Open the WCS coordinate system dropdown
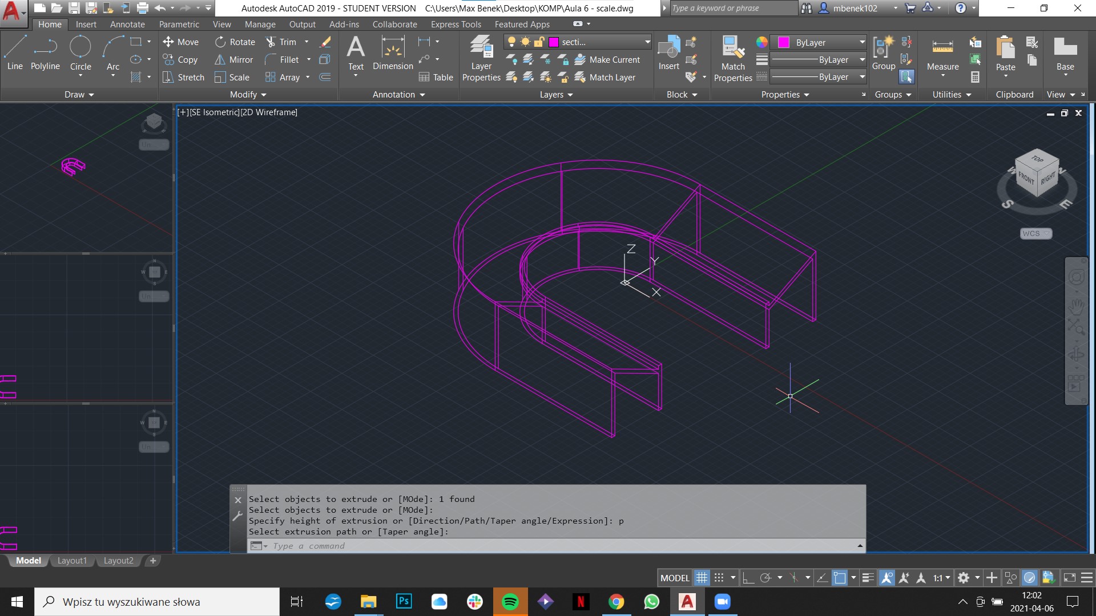This screenshot has height=616, width=1096. pyautogui.click(x=1035, y=233)
